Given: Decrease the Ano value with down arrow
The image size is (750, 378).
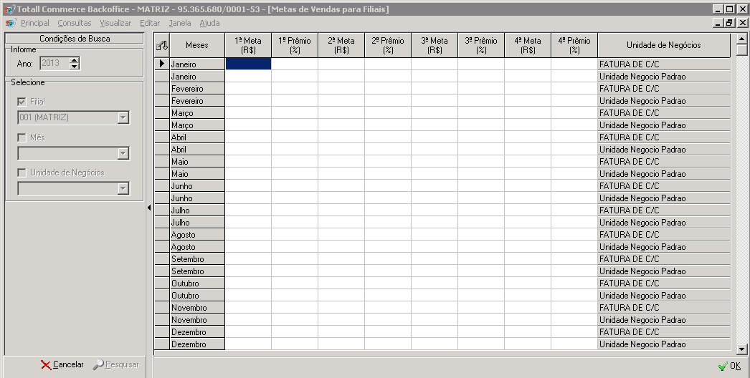Looking at the screenshot, I should pyautogui.click(x=74, y=67).
